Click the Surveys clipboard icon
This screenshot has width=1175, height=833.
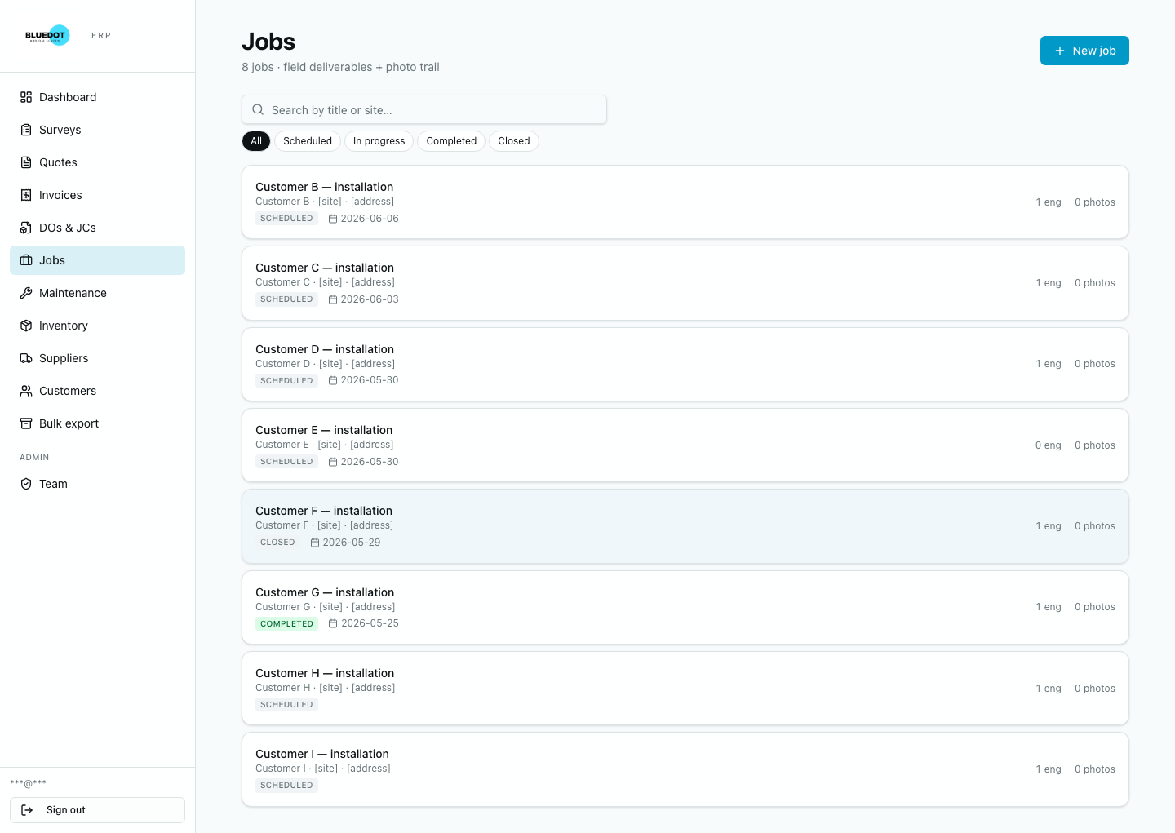pyautogui.click(x=26, y=130)
